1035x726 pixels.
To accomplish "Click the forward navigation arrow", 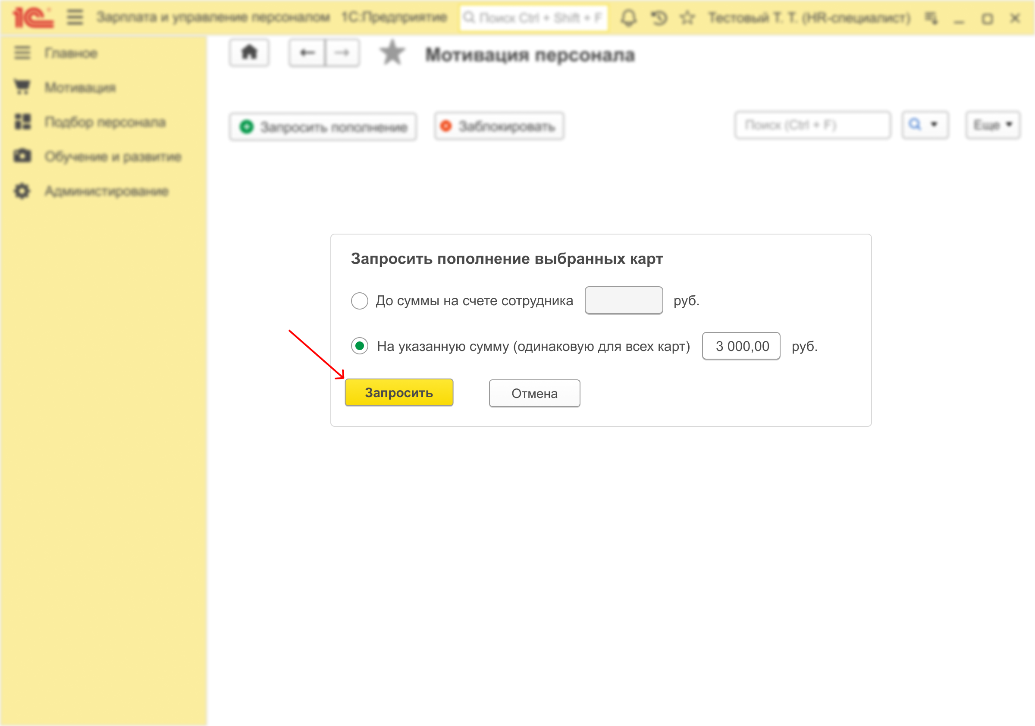I will 342,53.
